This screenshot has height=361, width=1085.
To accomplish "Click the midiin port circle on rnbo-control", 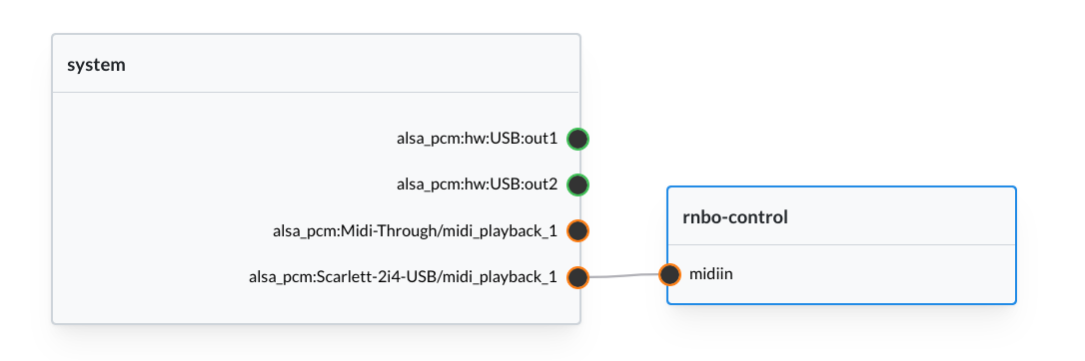I will (x=669, y=274).
